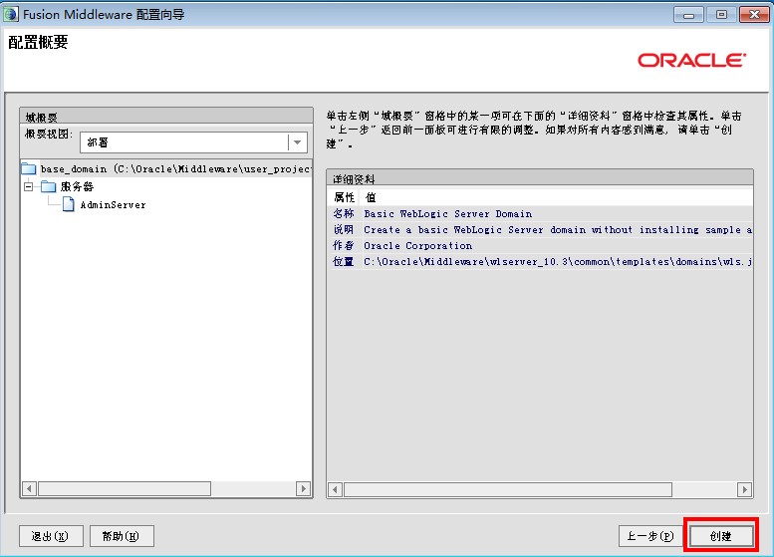
Task: Click the value 'Basic WebLogic Server Domain'
Action: point(447,214)
